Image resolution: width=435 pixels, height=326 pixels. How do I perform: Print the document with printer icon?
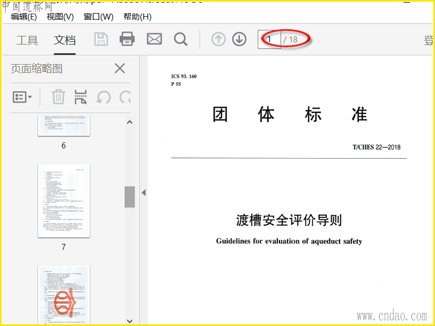127,39
